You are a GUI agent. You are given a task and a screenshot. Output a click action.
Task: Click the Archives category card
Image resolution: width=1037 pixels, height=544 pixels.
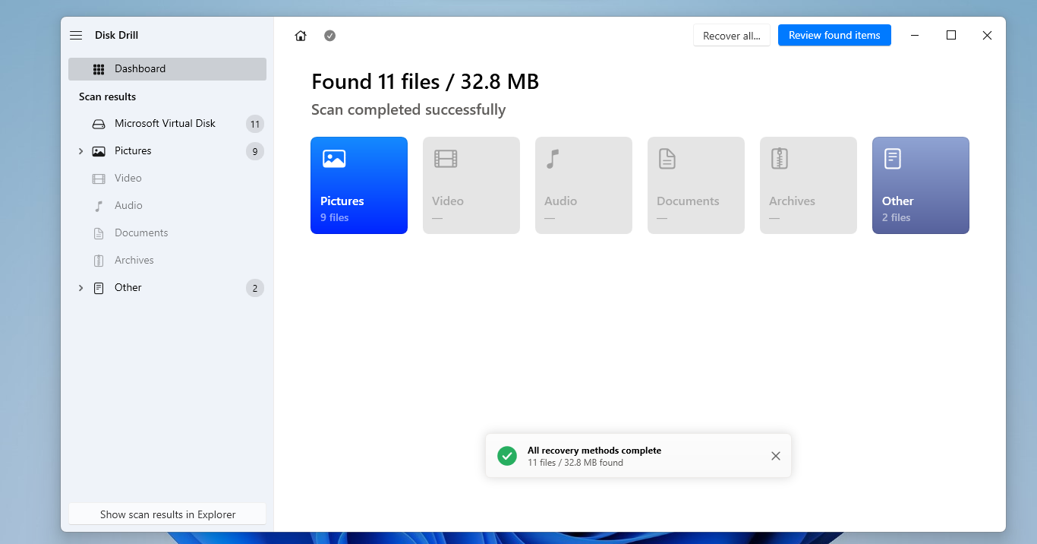[808, 185]
